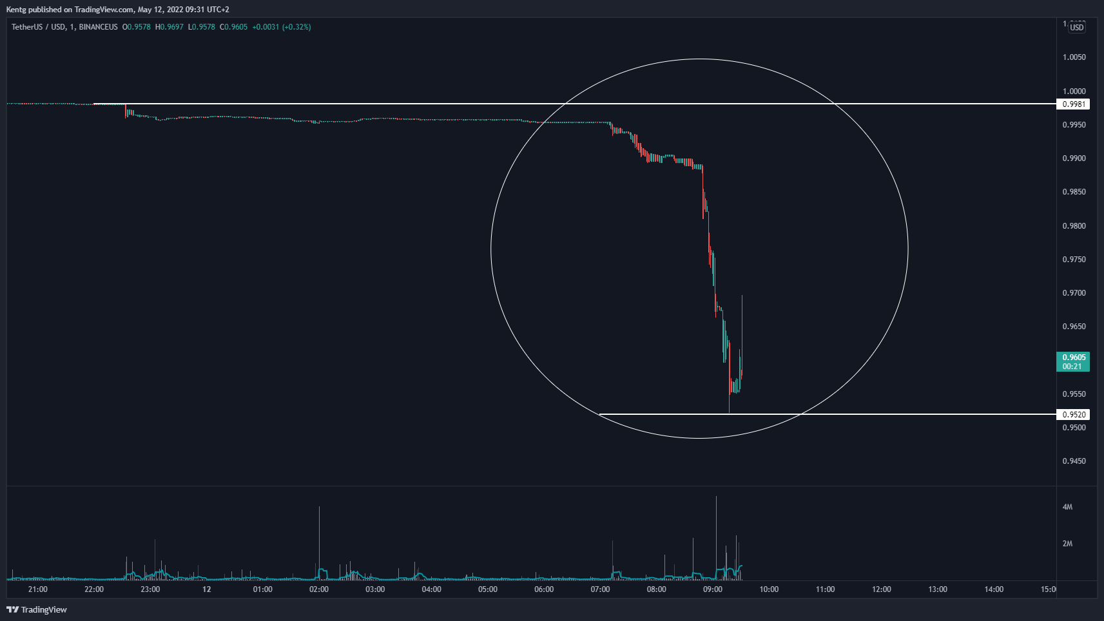
Task: Click the tall volume spike at 02:00
Action: (319, 543)
